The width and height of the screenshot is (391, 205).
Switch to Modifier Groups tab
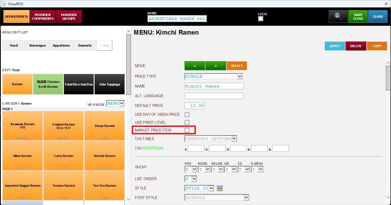[69, 17]
